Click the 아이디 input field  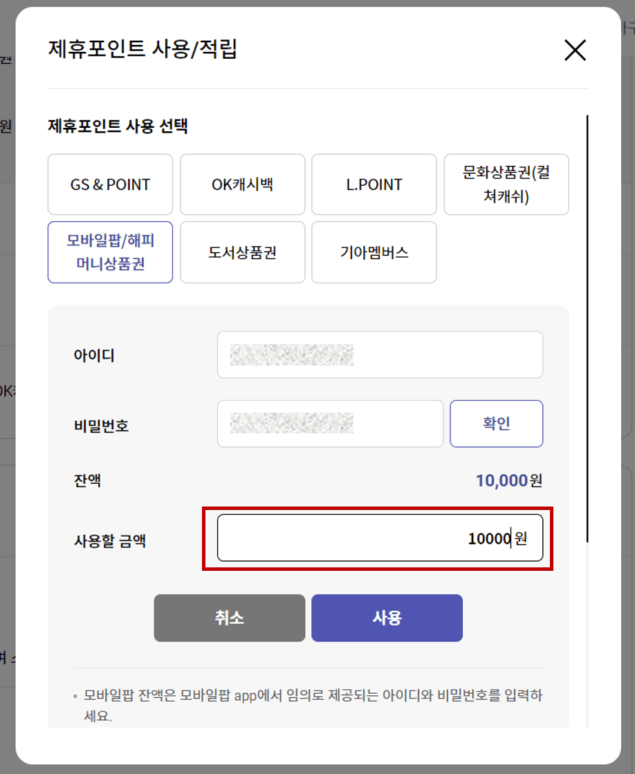379,355
